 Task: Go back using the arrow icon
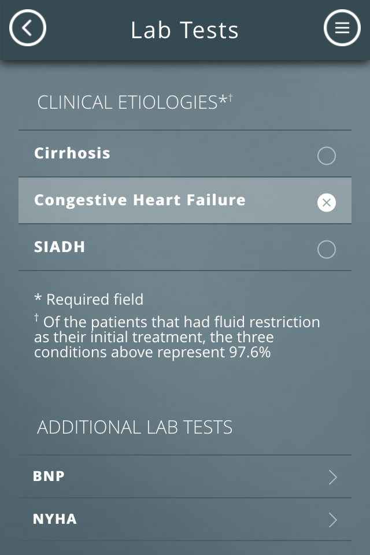coord(28,28)
